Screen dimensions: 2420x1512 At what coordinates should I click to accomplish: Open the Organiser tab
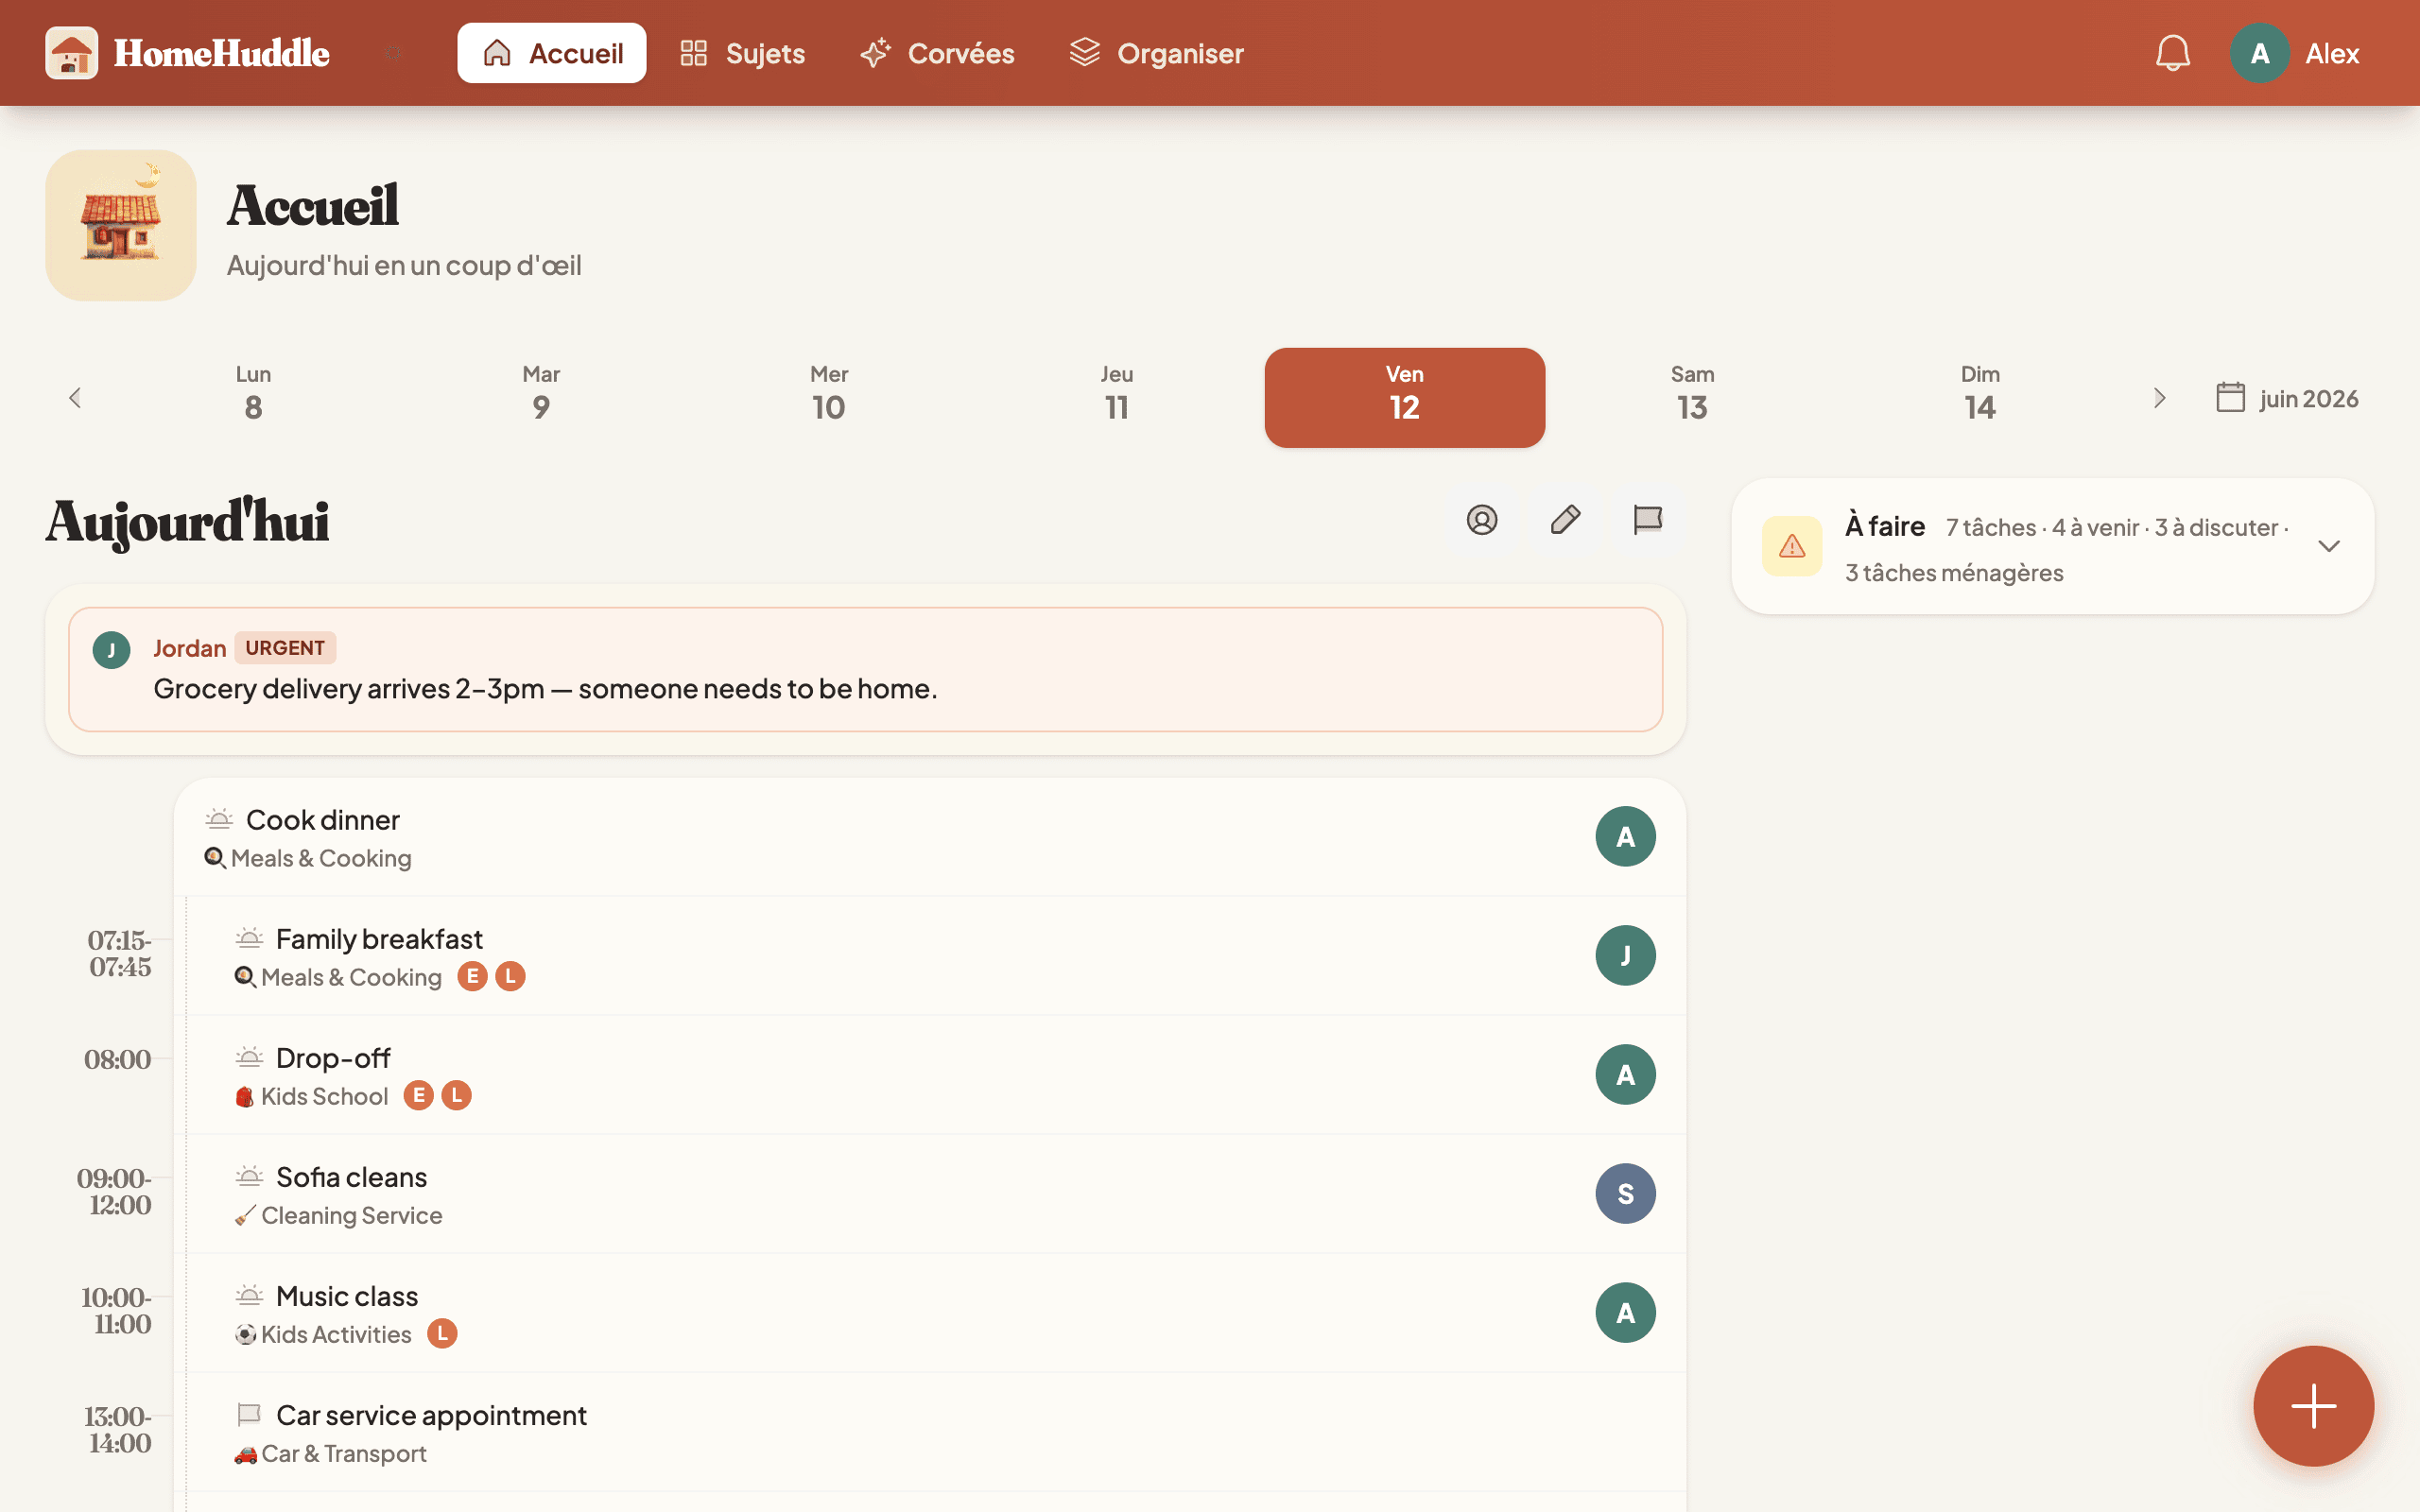[x=1157, y=53]
